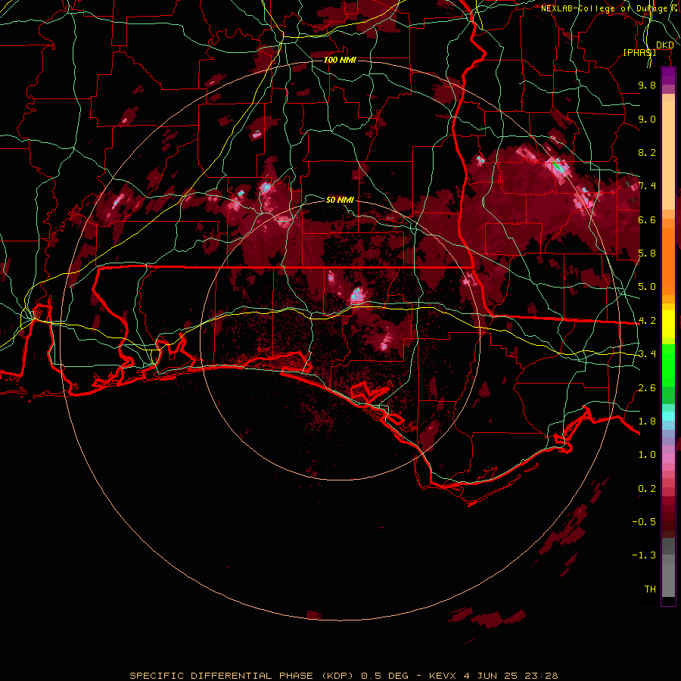
Task: Click the TH threshold label
Action: click(650, 589)
